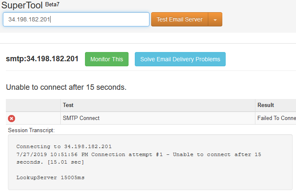Viewport: 296px width, 193px height.
Task: Click the Beta7 version label
Action: pos(52,4)
